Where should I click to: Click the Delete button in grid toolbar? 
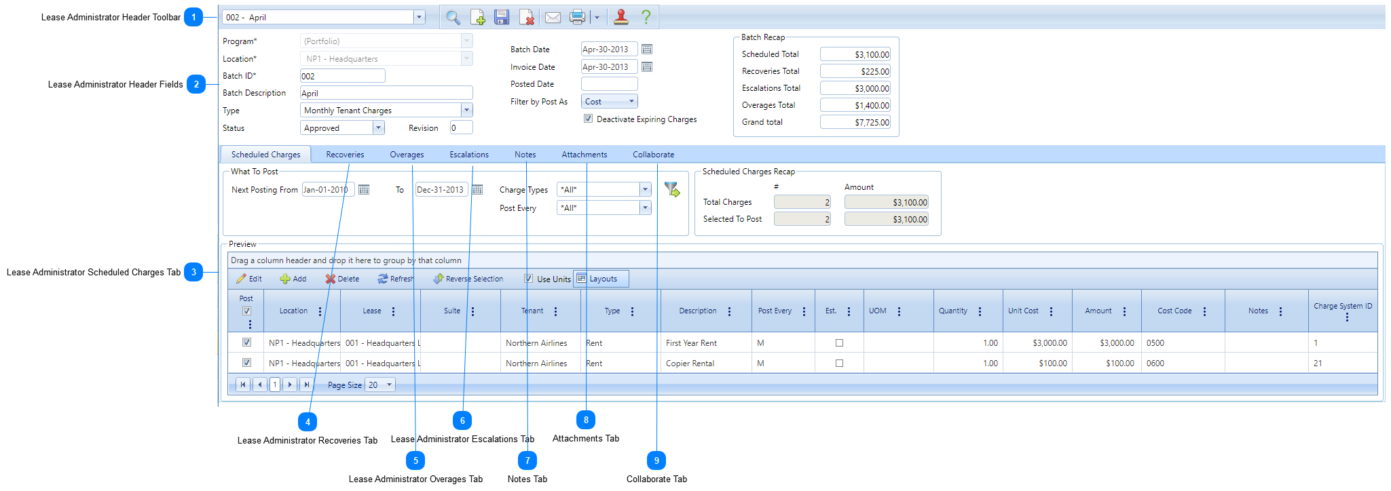(x=342, y=279)
